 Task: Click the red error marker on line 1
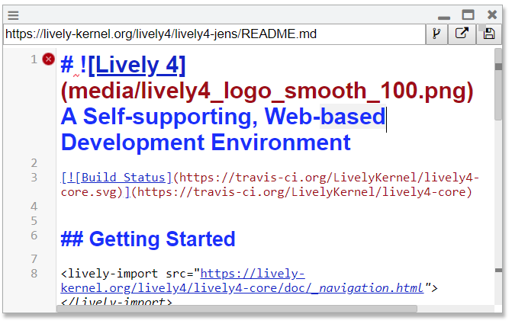click(48, 59)
